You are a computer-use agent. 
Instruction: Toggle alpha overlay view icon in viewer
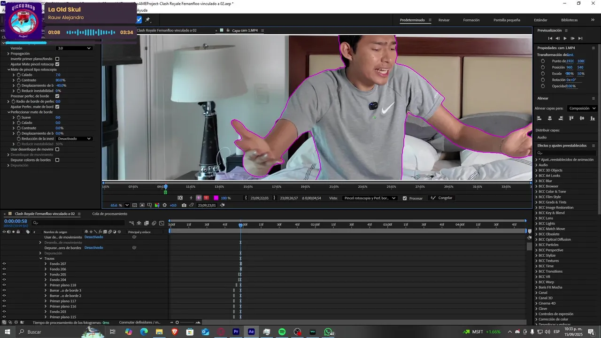tap(206, 198)
